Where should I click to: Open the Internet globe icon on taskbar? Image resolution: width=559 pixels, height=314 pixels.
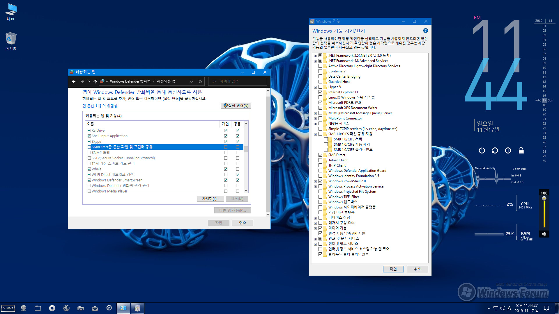pos(66,308)
